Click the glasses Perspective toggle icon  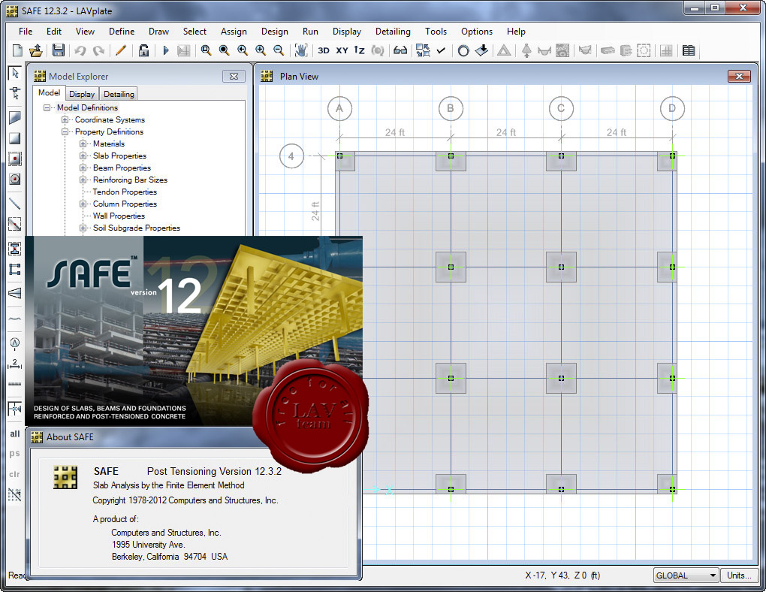[400, 50]
